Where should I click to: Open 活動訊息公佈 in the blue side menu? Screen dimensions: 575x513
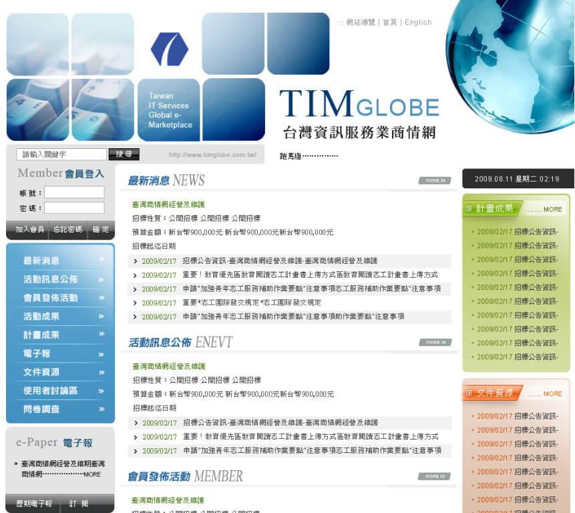51,279
